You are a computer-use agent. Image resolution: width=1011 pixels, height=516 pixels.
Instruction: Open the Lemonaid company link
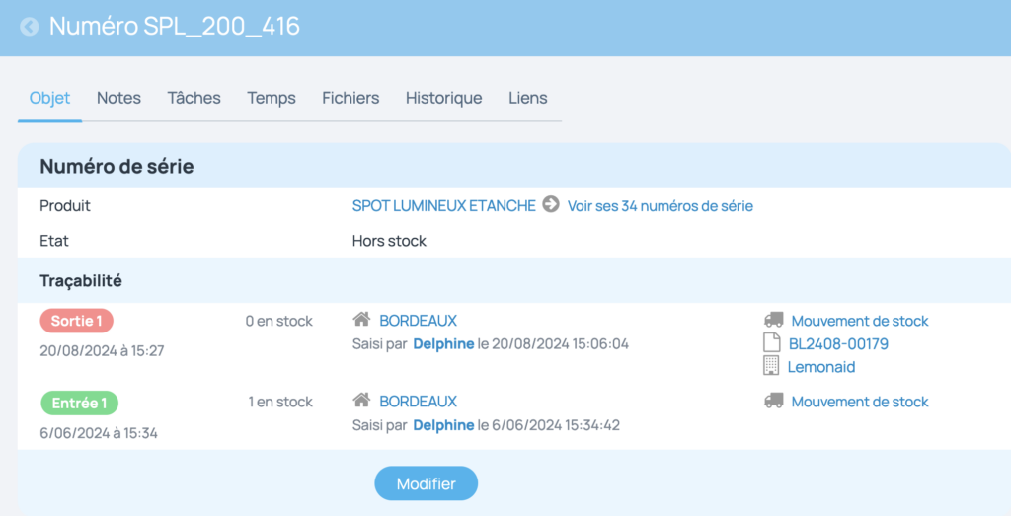(821, 367)
